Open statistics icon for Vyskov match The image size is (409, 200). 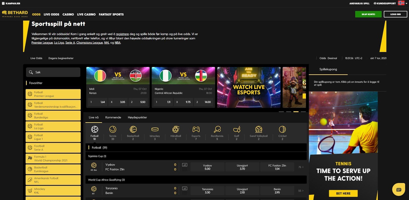185,165
